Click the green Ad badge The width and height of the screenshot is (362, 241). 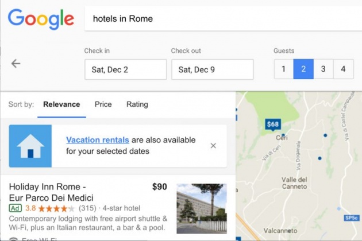pyautogui.click(x=16, y=208)
